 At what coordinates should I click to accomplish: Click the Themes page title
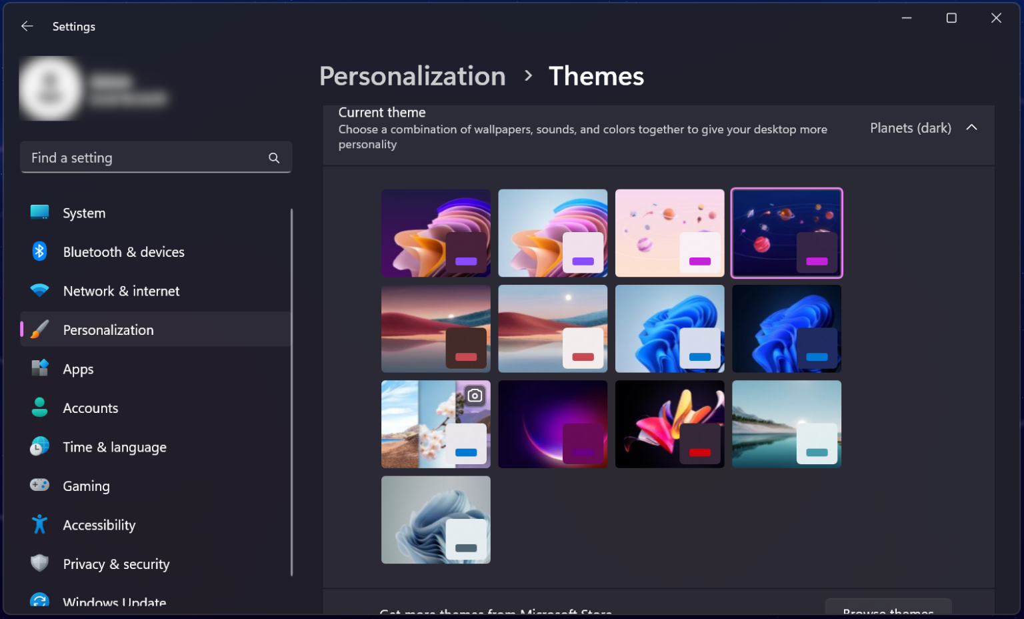[596, 76]
